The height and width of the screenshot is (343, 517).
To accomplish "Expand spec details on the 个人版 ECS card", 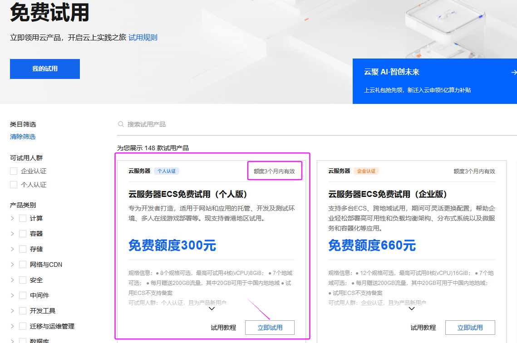I will tap(211, 309).
